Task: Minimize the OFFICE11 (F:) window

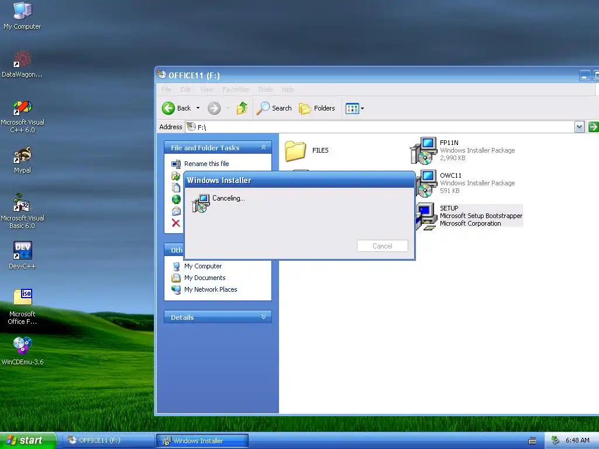Action: (584, 75)
